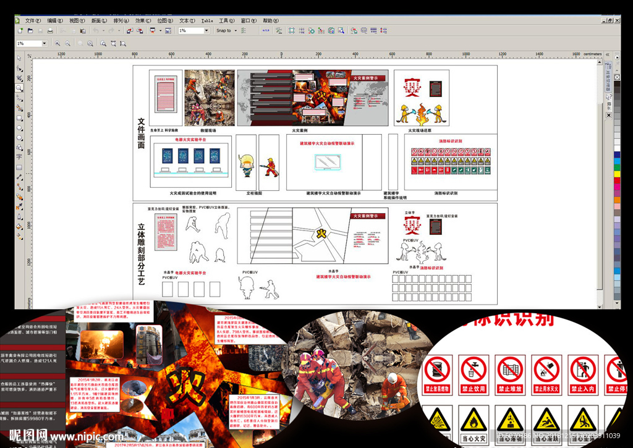
Task: Close the docker tab with X button
Action: click(608, 116)
